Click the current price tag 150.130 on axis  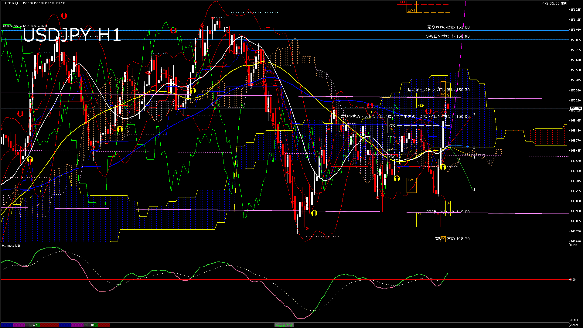click(x=575, y=108)
